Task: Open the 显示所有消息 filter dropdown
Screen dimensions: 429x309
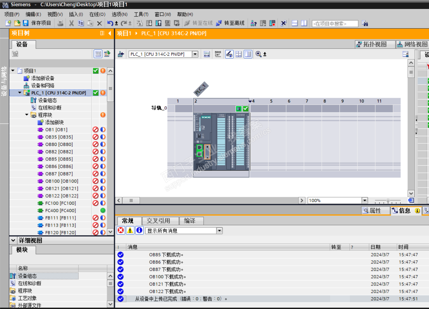Action: coord(219,231)
